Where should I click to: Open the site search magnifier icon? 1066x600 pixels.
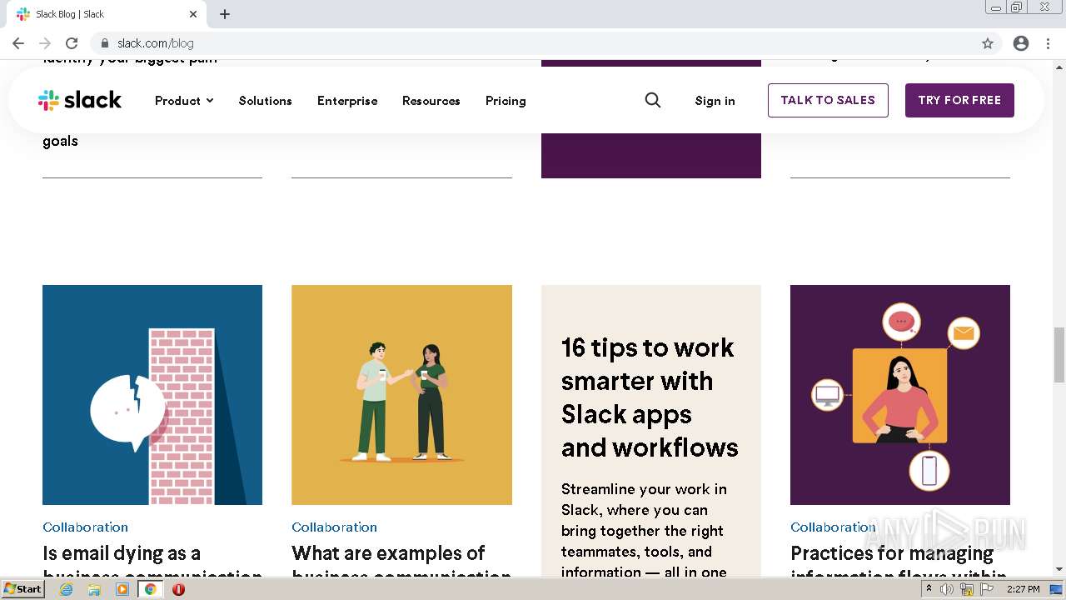point(653,100)
